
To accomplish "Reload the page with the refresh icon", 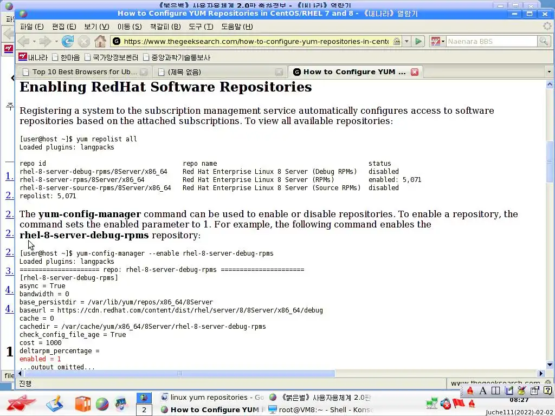I will pos(67,41).
